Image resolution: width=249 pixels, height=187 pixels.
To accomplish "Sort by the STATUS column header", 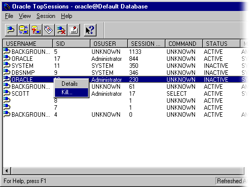I will 221,44.
